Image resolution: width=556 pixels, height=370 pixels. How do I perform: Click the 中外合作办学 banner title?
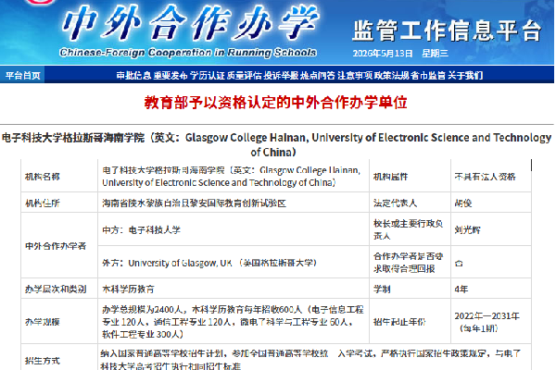pos(190,23)
